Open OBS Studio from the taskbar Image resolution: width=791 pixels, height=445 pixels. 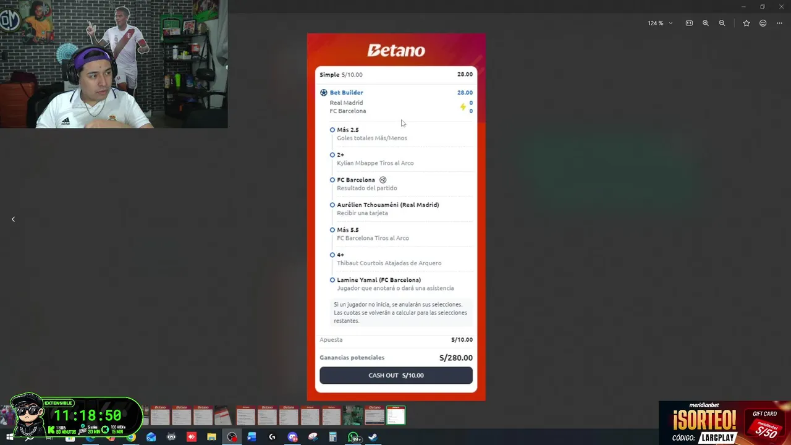[x=232, y=437]
